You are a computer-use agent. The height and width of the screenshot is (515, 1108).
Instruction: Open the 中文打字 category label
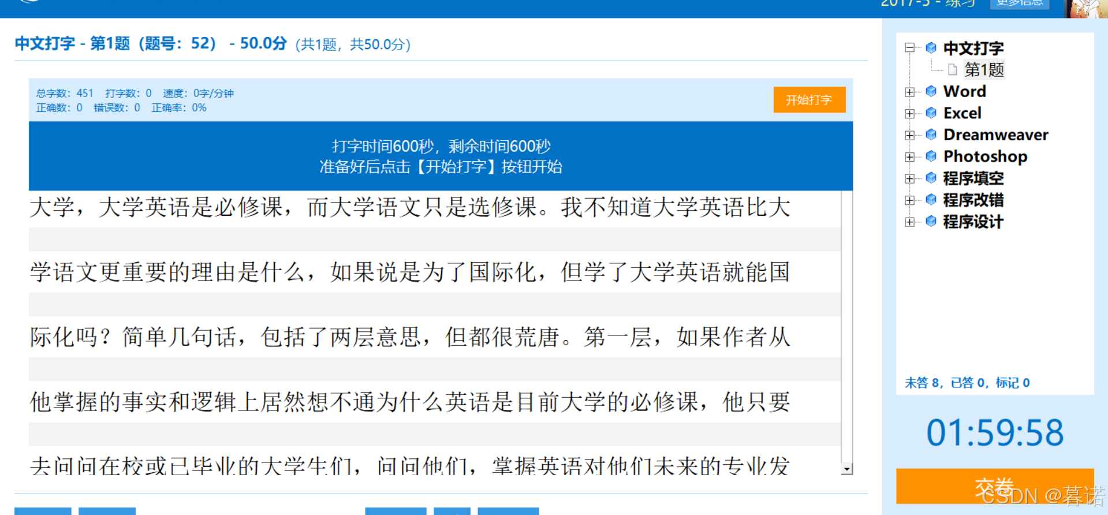coord(973,48)
